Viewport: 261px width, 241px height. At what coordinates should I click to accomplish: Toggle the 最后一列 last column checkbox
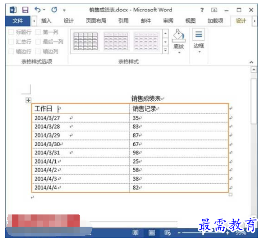(x=38, y=42)
